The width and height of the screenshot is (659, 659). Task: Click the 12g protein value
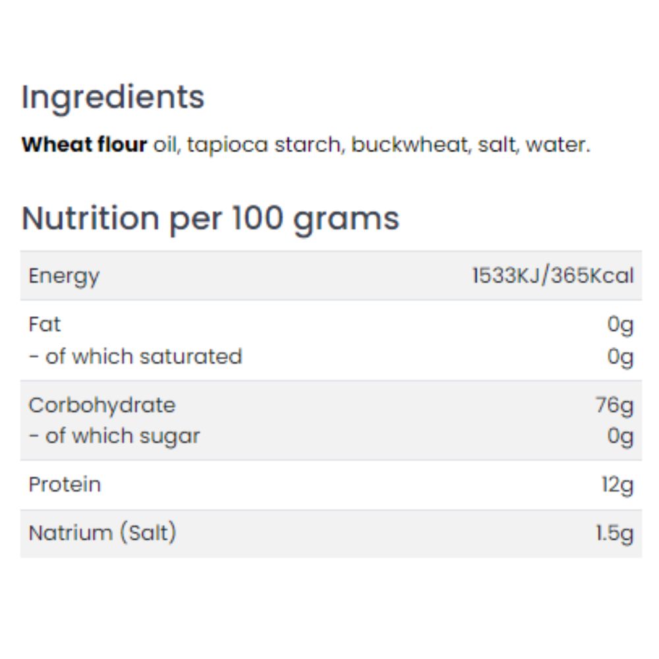tap(617, 486)
